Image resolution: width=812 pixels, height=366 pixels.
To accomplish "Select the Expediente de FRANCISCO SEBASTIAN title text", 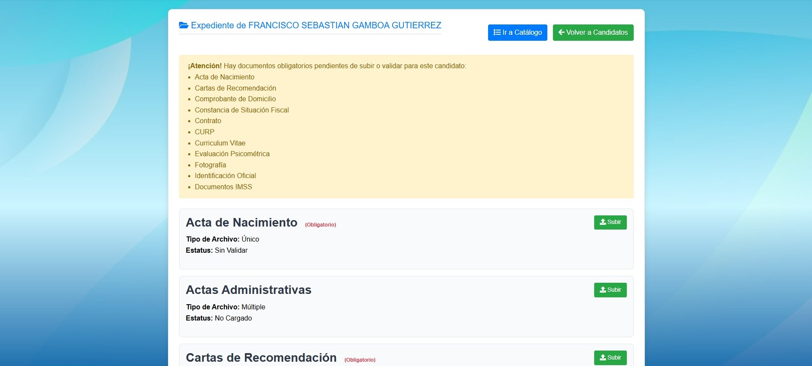I will (316, 25).
